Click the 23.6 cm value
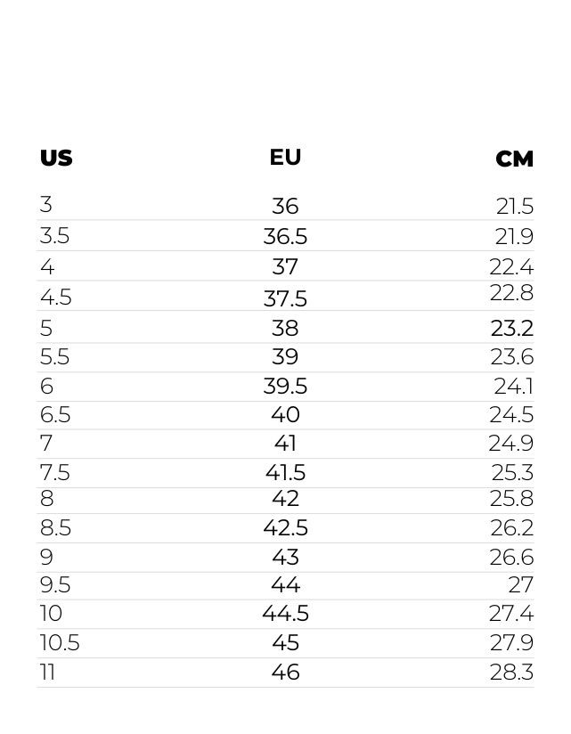Screen dimensions: 571x734 pyautogui.click(x=511, y=356)
